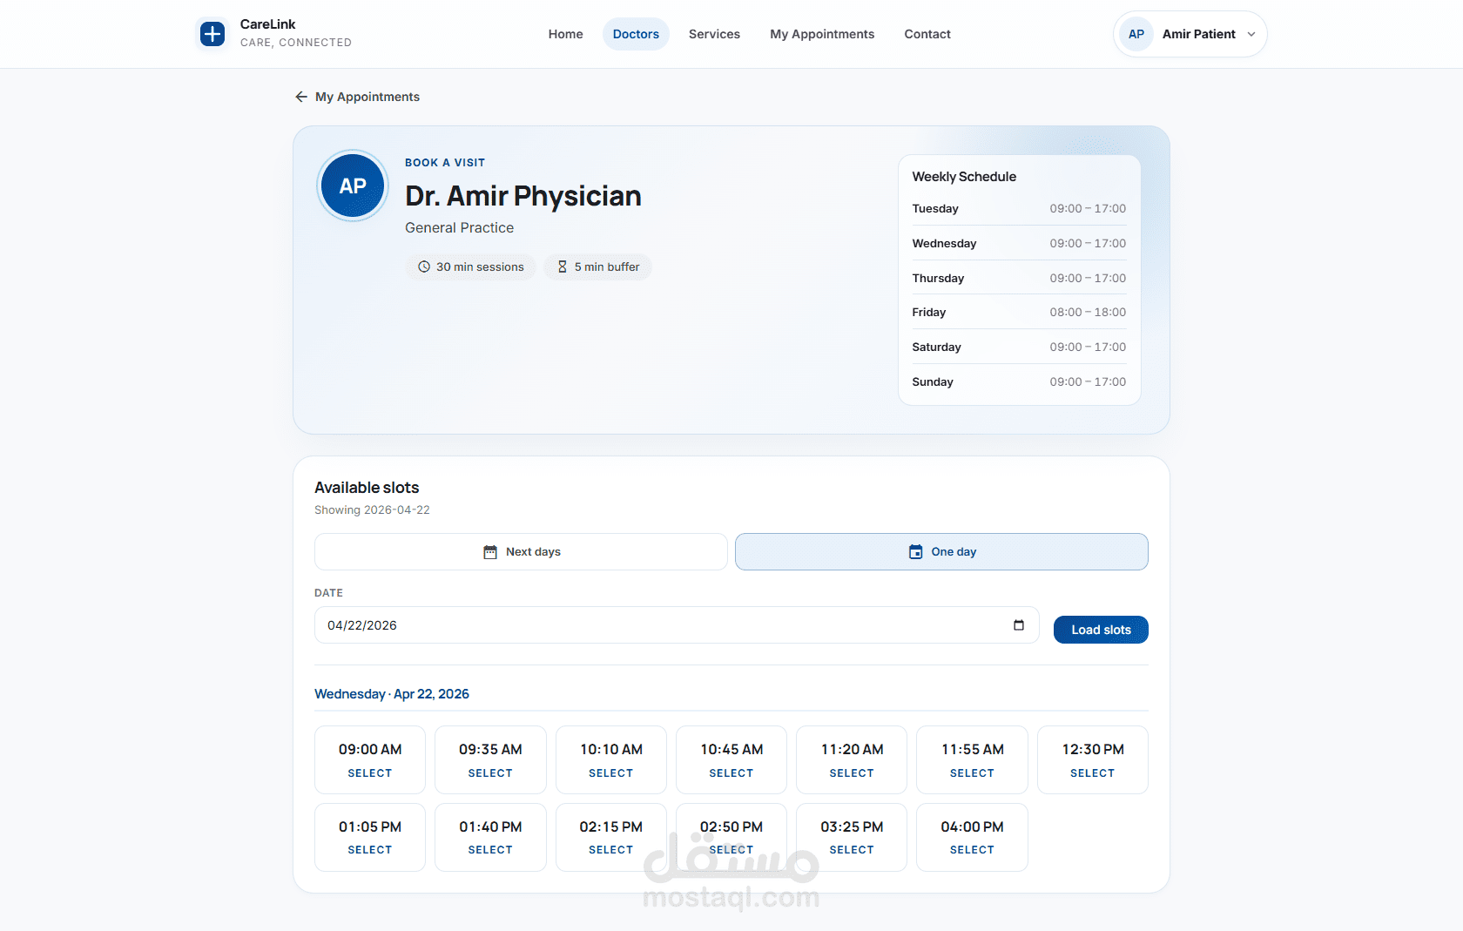The width and height of the screenshot is (1463, 931).
Task: Click the Sunday schedule row
Action: click(x=1019, y=381)
